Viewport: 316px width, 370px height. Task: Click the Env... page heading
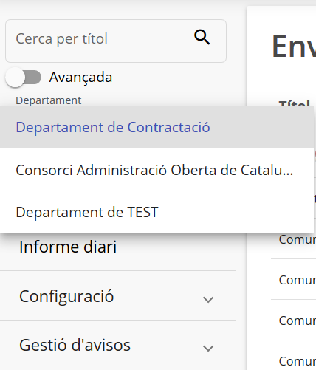(x=294, y=47)
